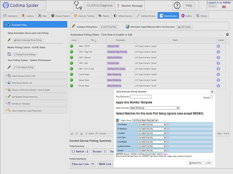The height and width of the screenshot is (174, 233).
Task: Click the system icon in Router Basic row
Action: (x=218, y=86)
